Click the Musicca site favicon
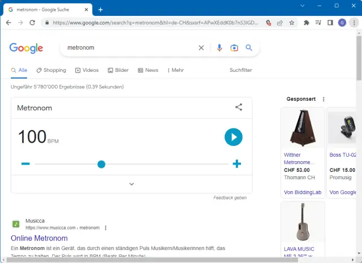Image resolution: width=362 pixels, height=263 pixels. coord(16,224)
